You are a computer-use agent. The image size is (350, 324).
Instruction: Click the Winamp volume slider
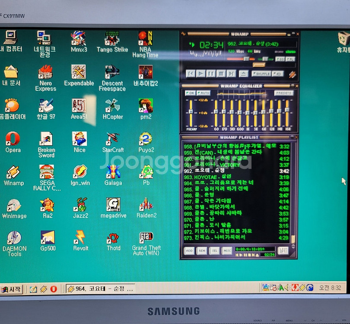241,59
